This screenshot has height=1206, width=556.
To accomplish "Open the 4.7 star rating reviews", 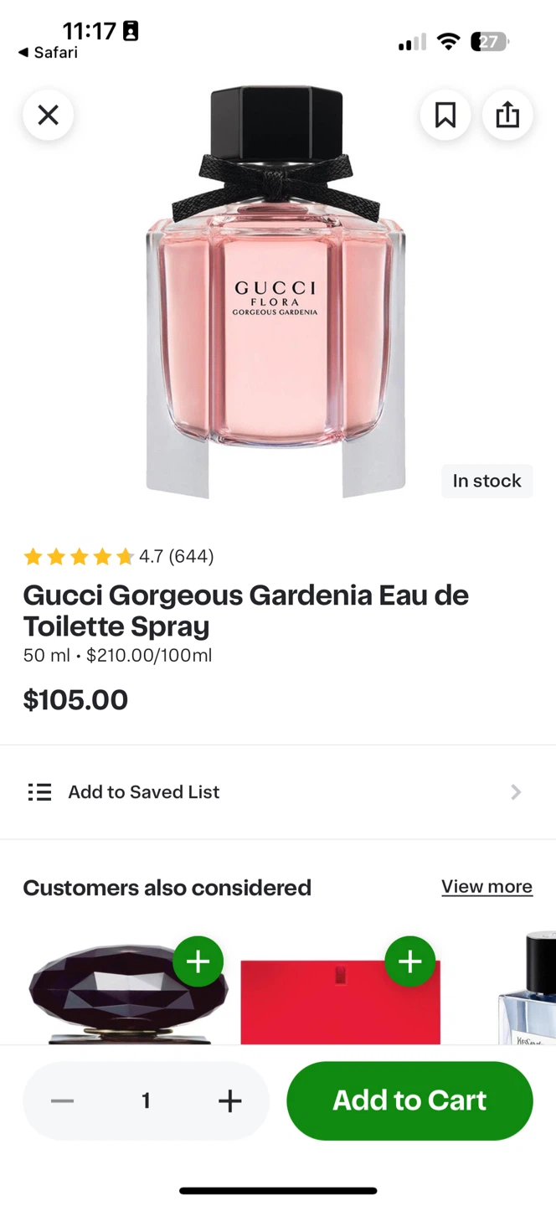I will tap(118, 556).
